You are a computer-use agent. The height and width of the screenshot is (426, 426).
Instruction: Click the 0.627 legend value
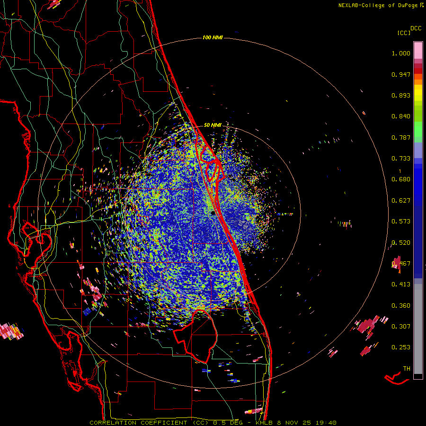pyautogui.click(x=401, y=201)
